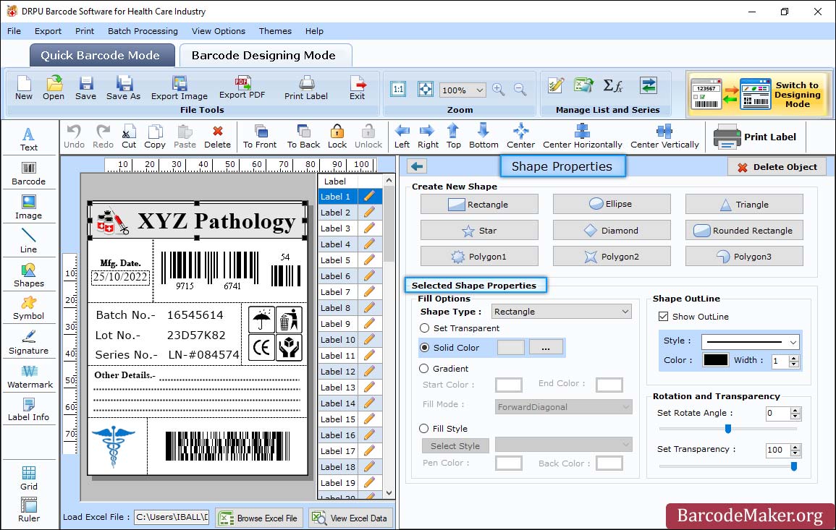Select the Set Transparent radio option
Viewport: 836px width, 530px height.
(424, 328)
